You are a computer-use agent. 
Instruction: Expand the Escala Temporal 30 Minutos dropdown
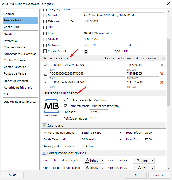[x=102, y=139]
